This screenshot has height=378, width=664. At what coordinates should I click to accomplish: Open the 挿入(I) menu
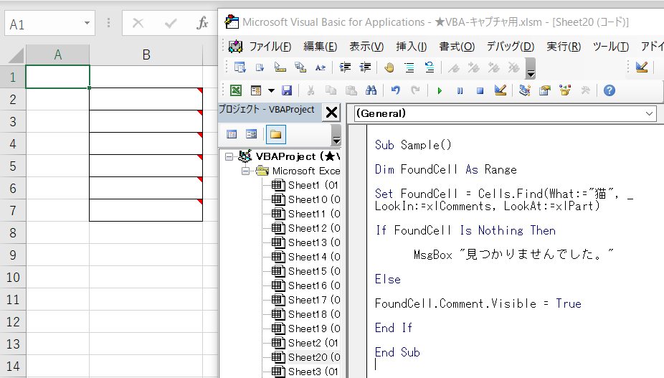[411, 47]
